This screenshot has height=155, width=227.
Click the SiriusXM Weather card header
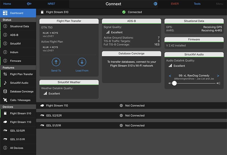[x=69, y=82]
